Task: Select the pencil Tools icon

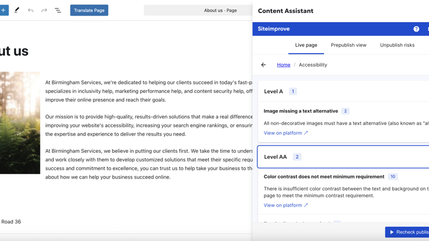Action: pyautogui.click(x=17, y=10)
